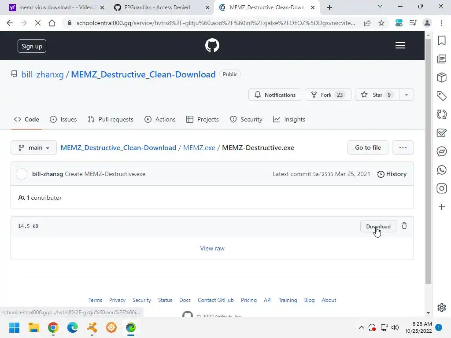Open the hamburger menu in GitHub header
The image size is (451, 338).
400,45
